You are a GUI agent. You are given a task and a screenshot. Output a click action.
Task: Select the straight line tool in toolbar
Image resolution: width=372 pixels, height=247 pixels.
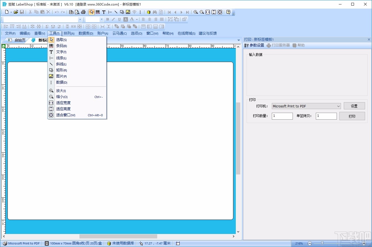tap(110, 12)
